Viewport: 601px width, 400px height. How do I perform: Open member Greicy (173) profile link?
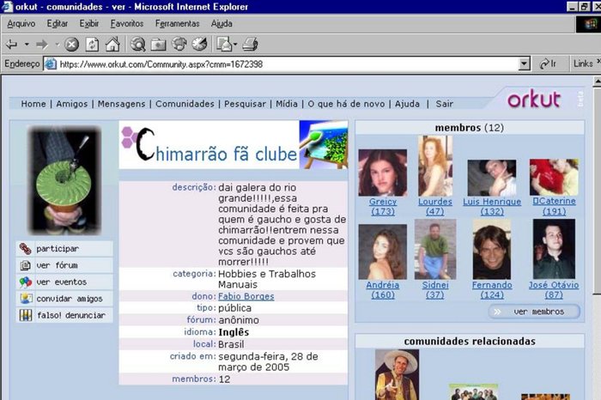coord(383,207)
